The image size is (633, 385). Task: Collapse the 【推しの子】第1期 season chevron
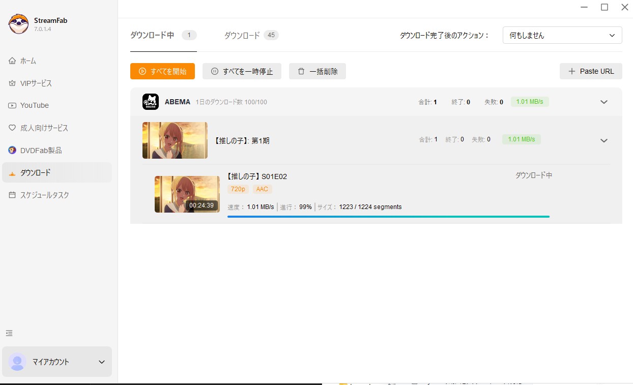[x=603, y=140]
